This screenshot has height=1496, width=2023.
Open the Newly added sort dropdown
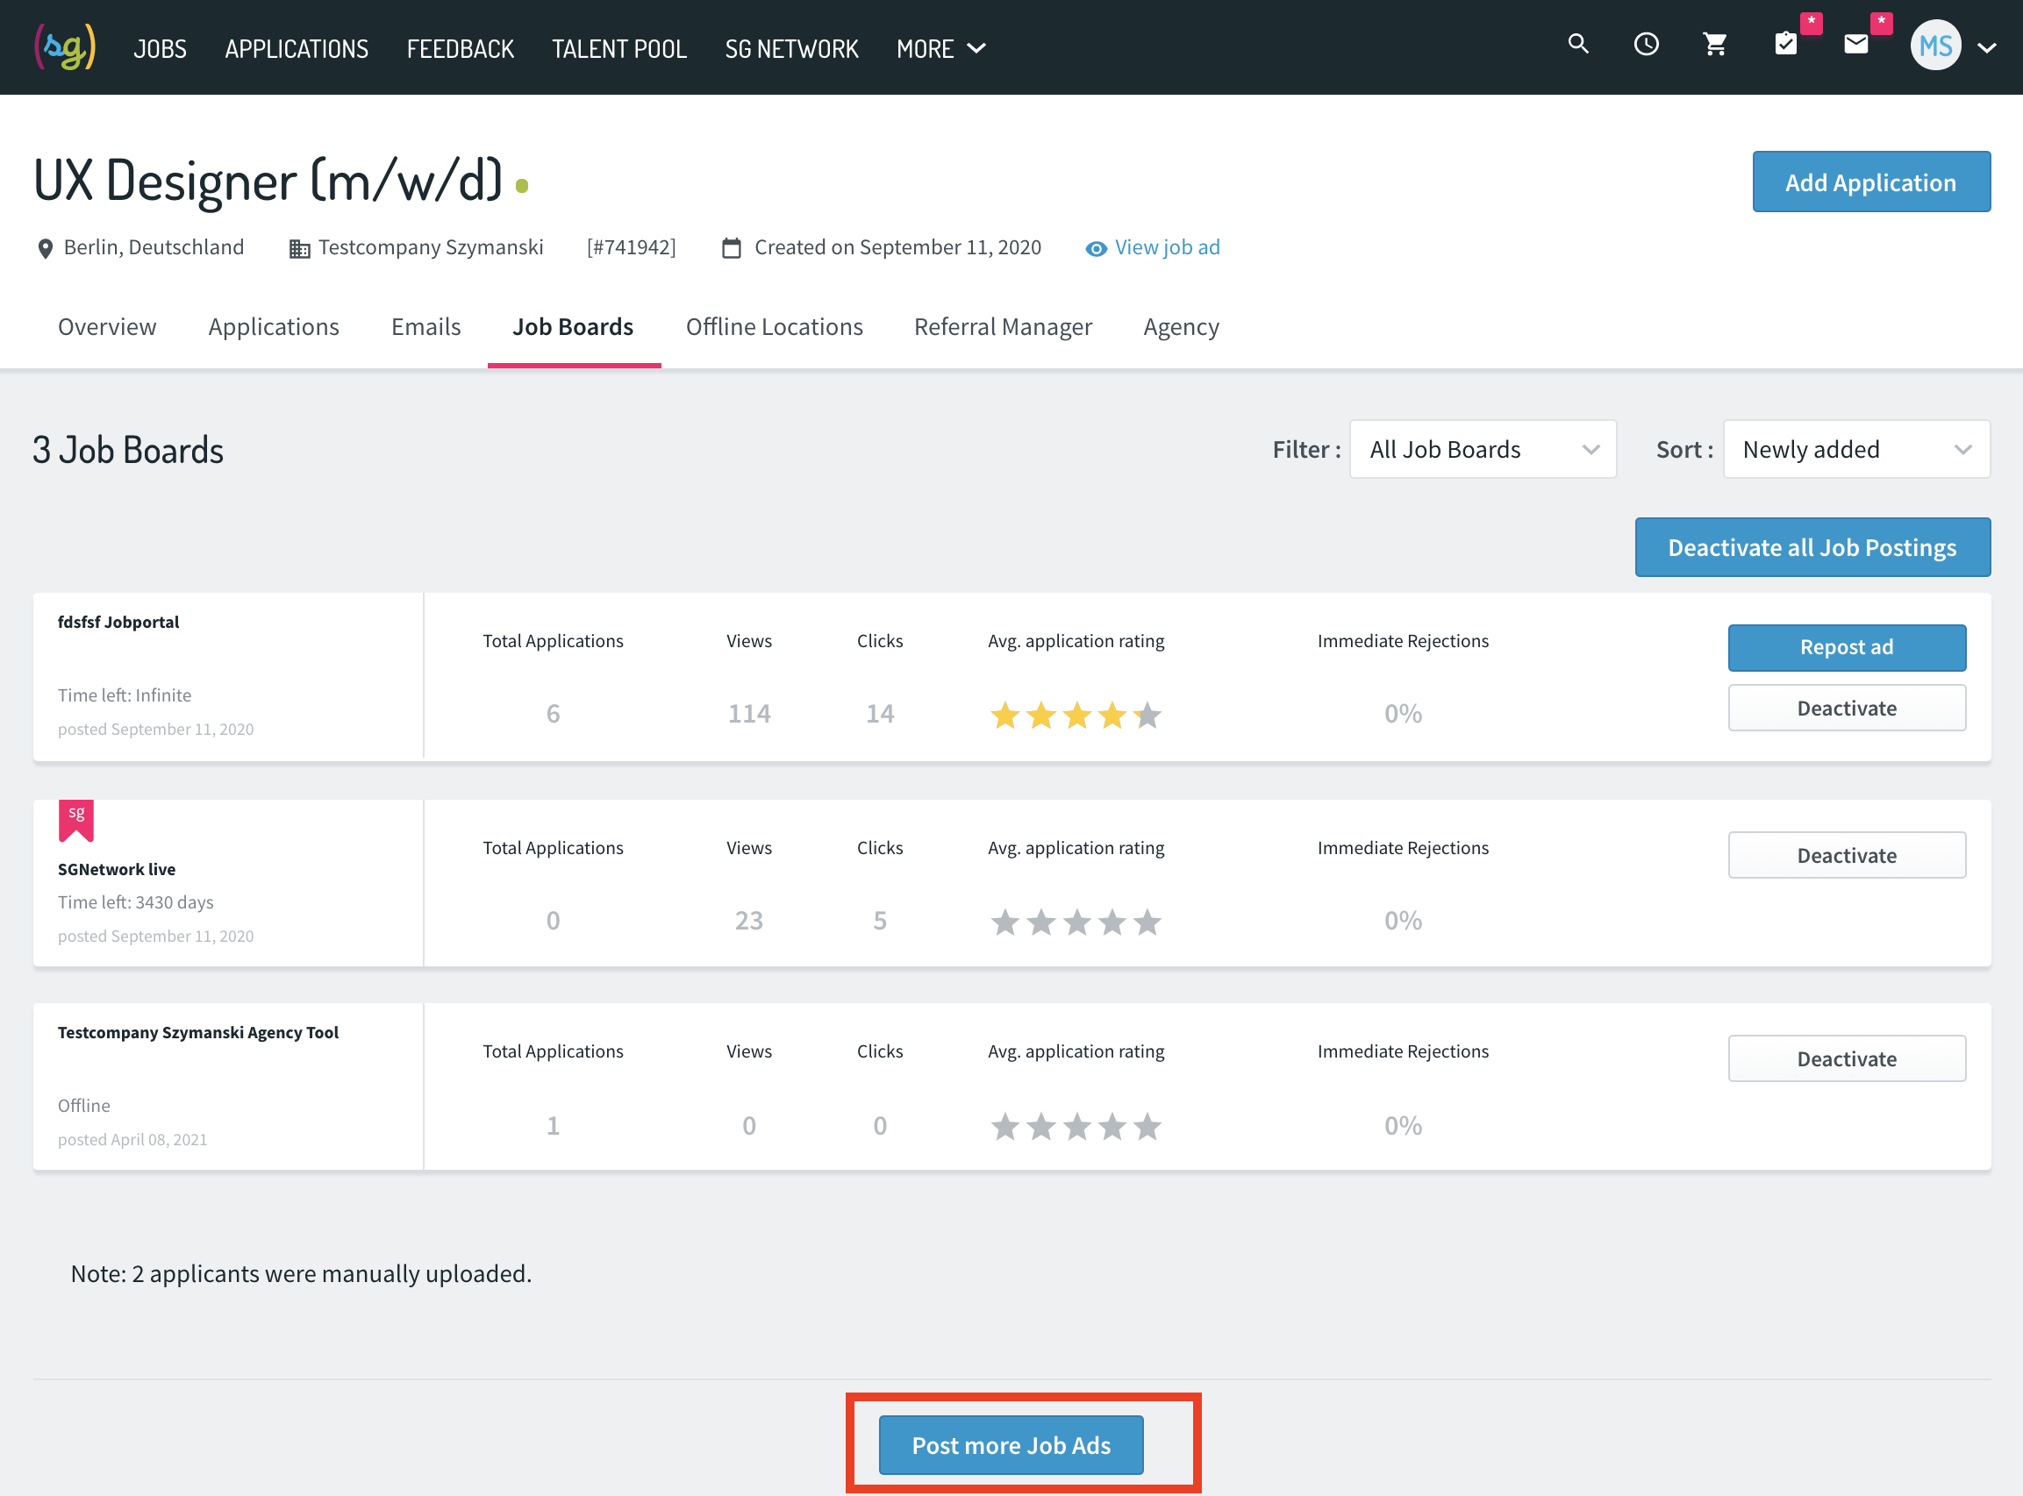pos(1856,449)
